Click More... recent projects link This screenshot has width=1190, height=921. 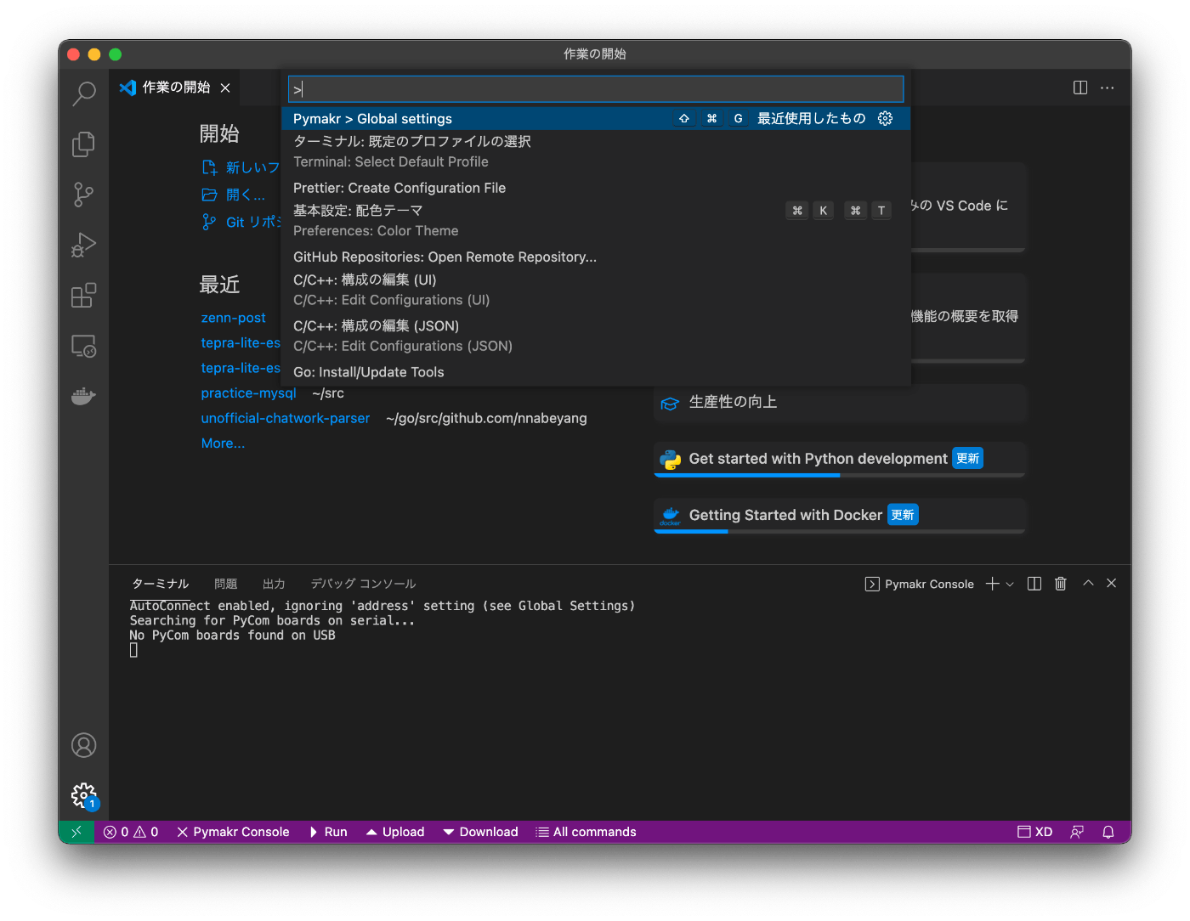pyautogui.click(x=223, y=444)
